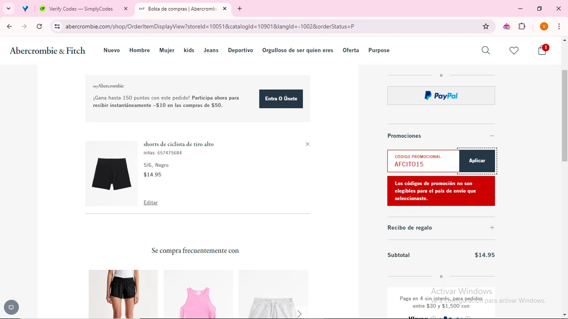Open the Jeans menu
The image size is (568, 319).
click(x=211, y=50)
